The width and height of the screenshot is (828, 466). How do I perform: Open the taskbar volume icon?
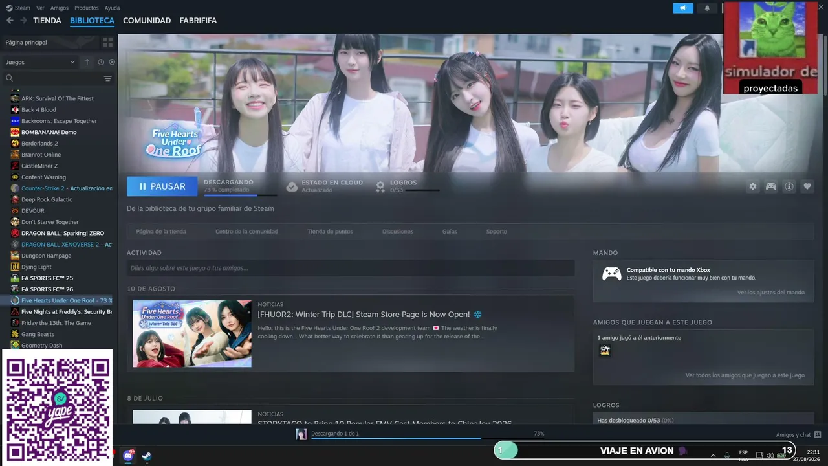tap(770, 455)
